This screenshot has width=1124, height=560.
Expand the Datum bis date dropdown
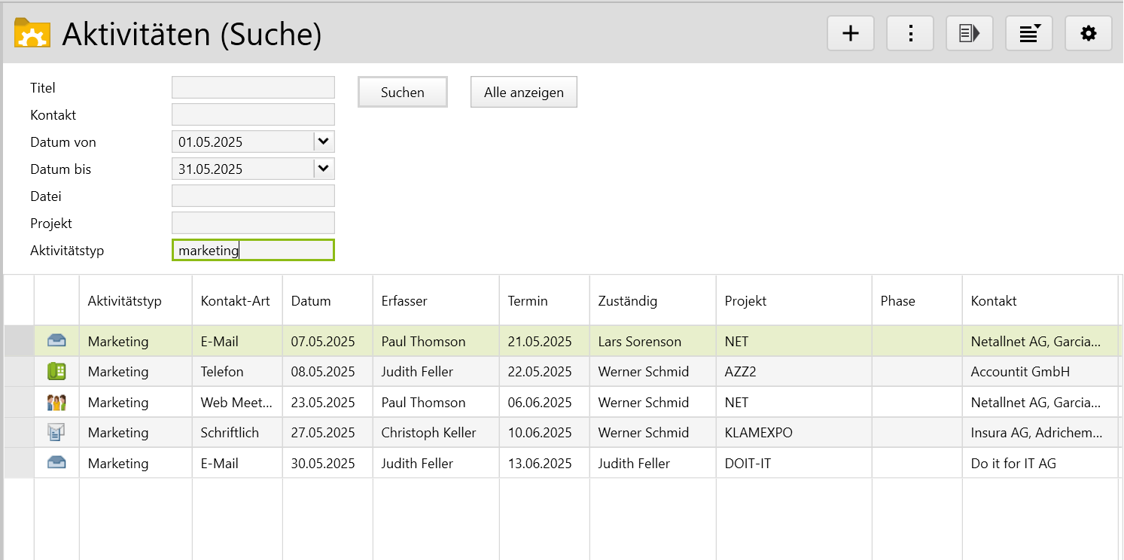coord(324,169)
